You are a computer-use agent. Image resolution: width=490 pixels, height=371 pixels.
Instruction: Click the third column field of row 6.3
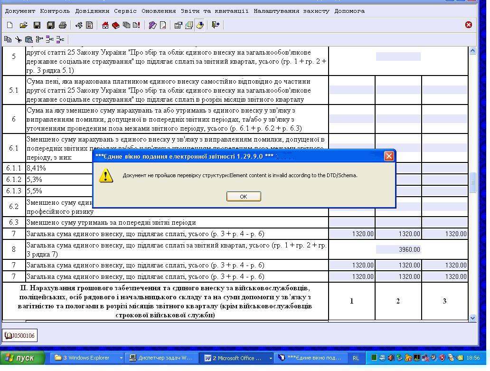(x=445, y=222)
